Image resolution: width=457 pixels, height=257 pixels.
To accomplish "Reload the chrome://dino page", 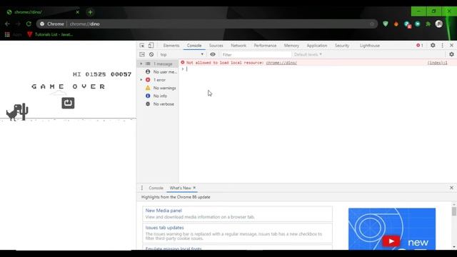I will (x=29, y=24).
